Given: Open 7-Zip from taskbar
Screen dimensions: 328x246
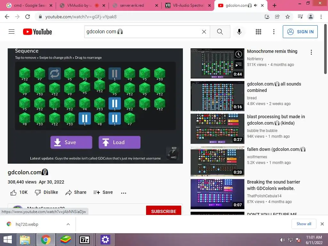Looking at the screenshot, I should 85,240.
